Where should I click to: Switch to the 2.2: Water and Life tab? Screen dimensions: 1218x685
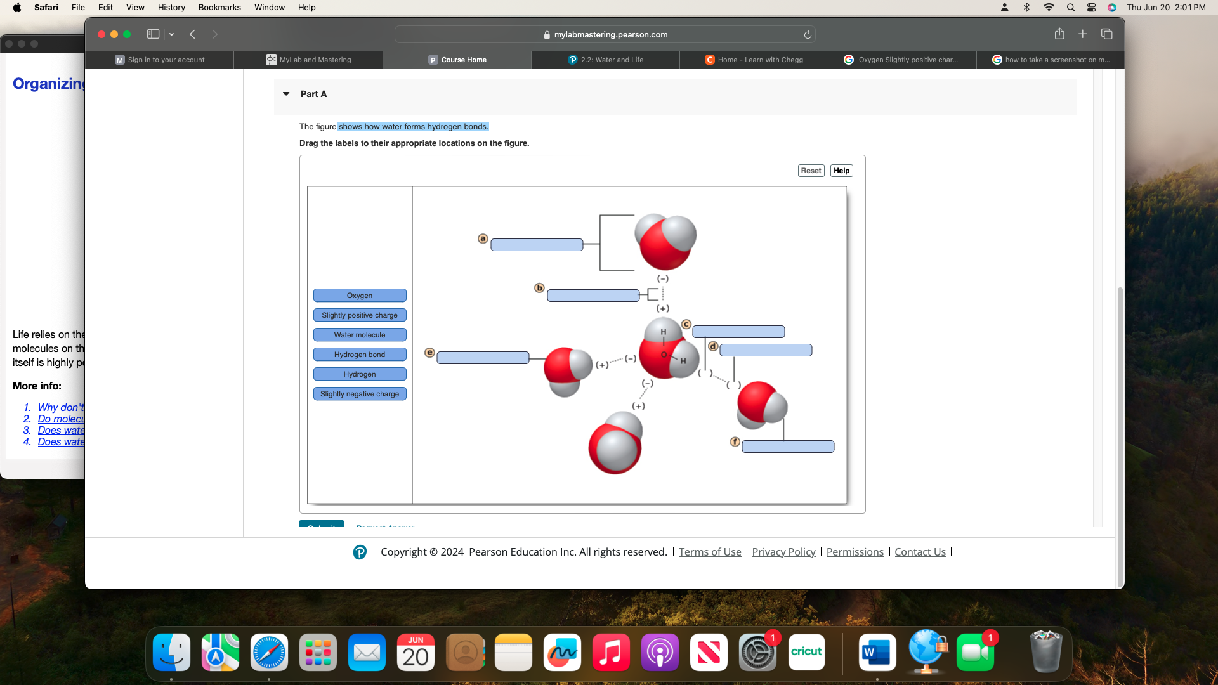pos(606,59)
